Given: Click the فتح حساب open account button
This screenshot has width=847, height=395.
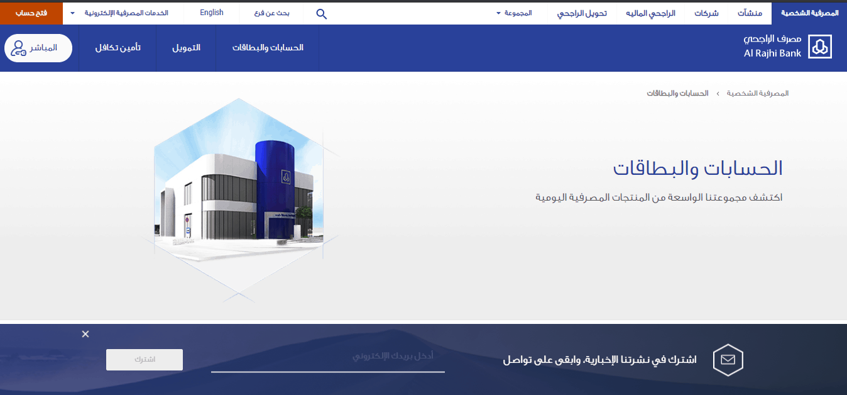Looking at the screenshot, I should (31, 13).
